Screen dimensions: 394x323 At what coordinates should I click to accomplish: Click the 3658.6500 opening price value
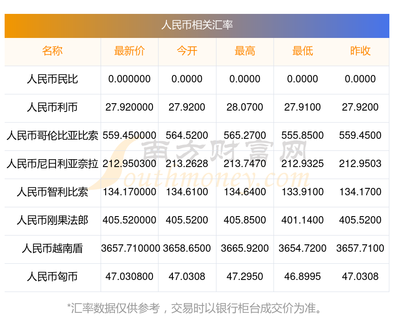coord(187,248)
